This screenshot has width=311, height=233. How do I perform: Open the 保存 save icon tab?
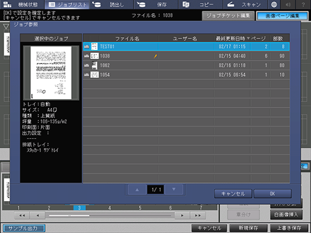[x=156, y=4]
